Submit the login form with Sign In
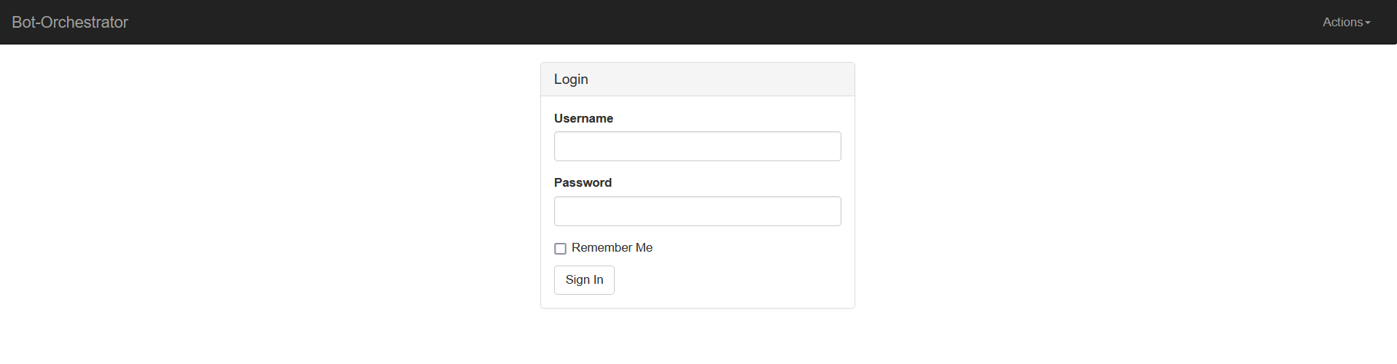The height and width of the screenshot is (364, 1397). [584, 280]
